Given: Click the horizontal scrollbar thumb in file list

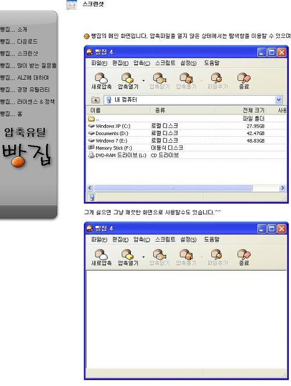Looking at the screenshot, I should [173, 188].
